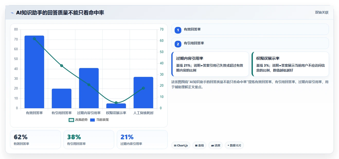Select the 权限误展示率 bar in chart
339x159 pixels.
click(x=116, y=106)
